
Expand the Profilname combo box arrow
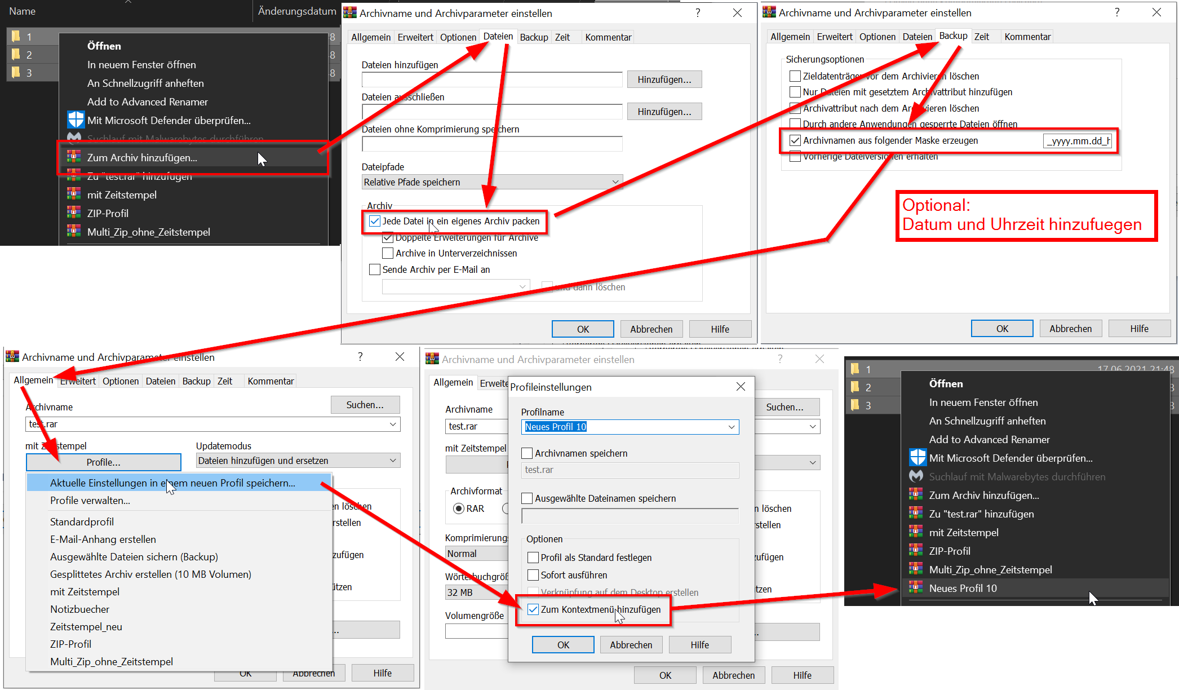pos(732,427)
